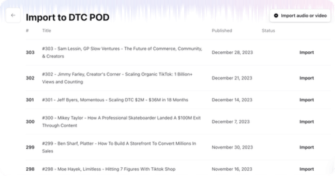Select the Sam Lessin episode title

[x=122, y=53]
